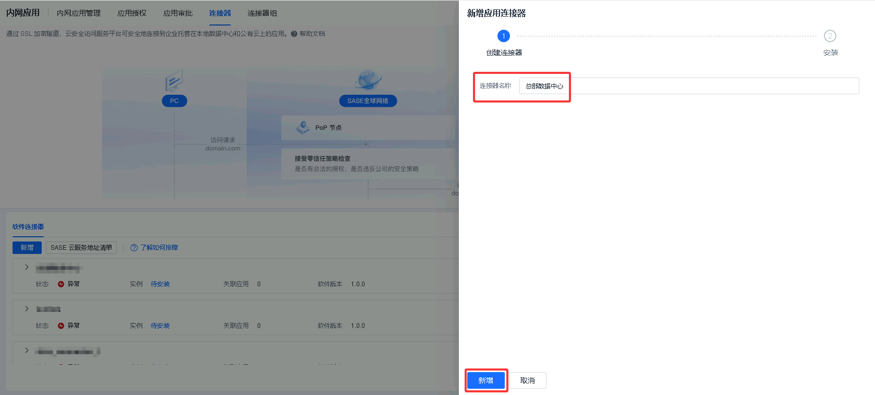Click the 安装 step label
Image resolution: width=875 pixels, height=395 pixels.
click(x=831, y=53)
